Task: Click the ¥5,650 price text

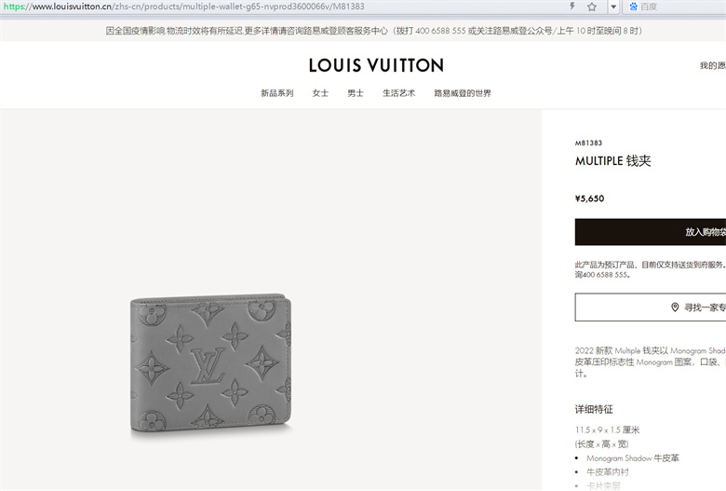Action: [x=589, y=198]
